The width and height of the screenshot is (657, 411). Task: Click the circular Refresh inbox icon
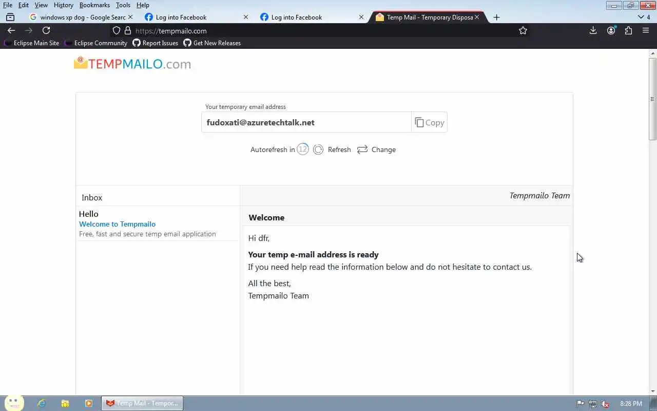point(318,150)
